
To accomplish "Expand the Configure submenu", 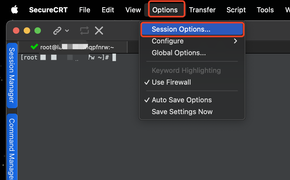I will [192, 41].
